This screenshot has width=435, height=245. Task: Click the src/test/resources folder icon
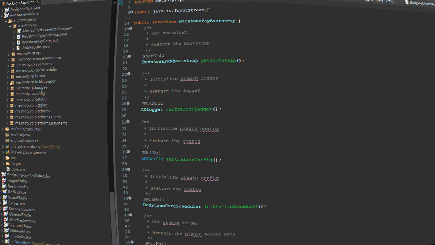(7, 141)
